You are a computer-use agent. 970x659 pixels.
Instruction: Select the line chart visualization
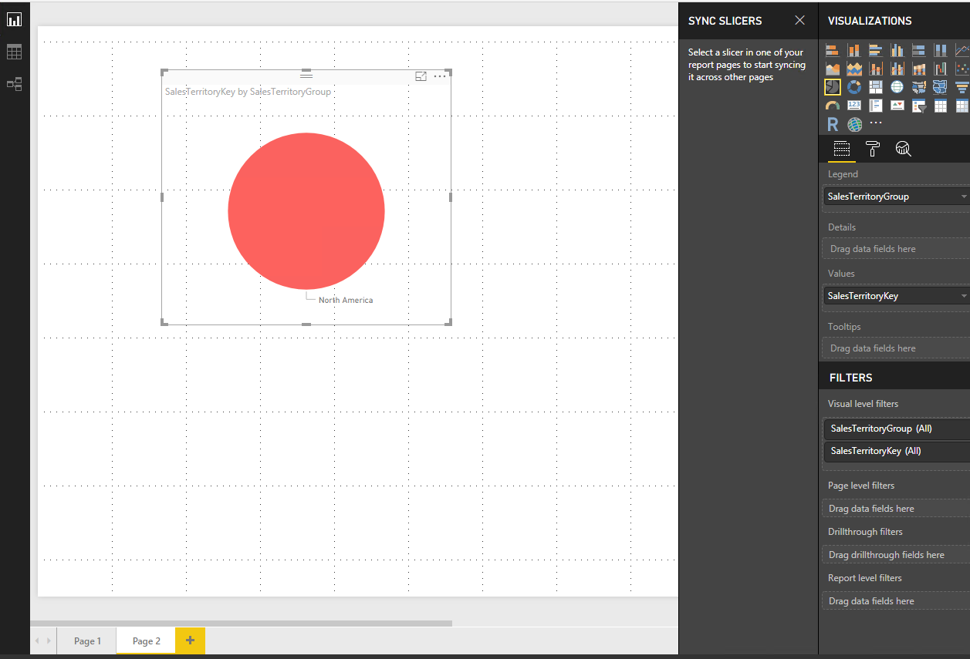[x=962, y=50]
